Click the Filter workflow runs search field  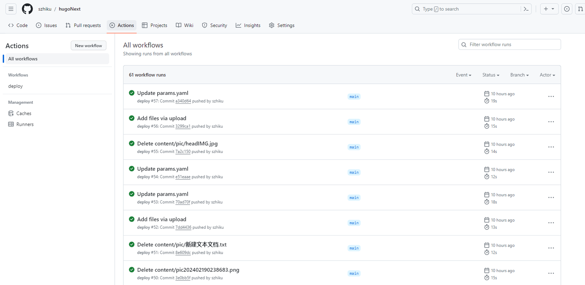(509, 44)
